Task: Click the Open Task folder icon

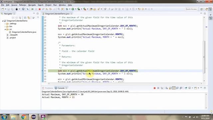Action: point(95,9)
